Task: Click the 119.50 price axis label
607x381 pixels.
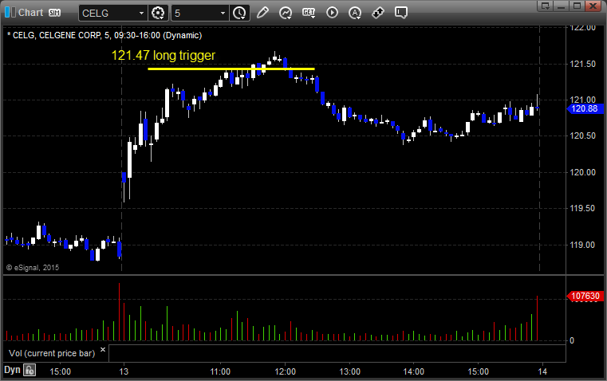Action: click(x=582, y=208)
